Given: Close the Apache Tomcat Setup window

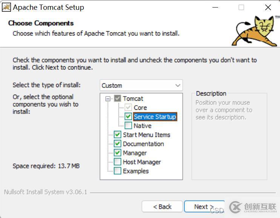Looking at the screenshot, I should point(268,7).
